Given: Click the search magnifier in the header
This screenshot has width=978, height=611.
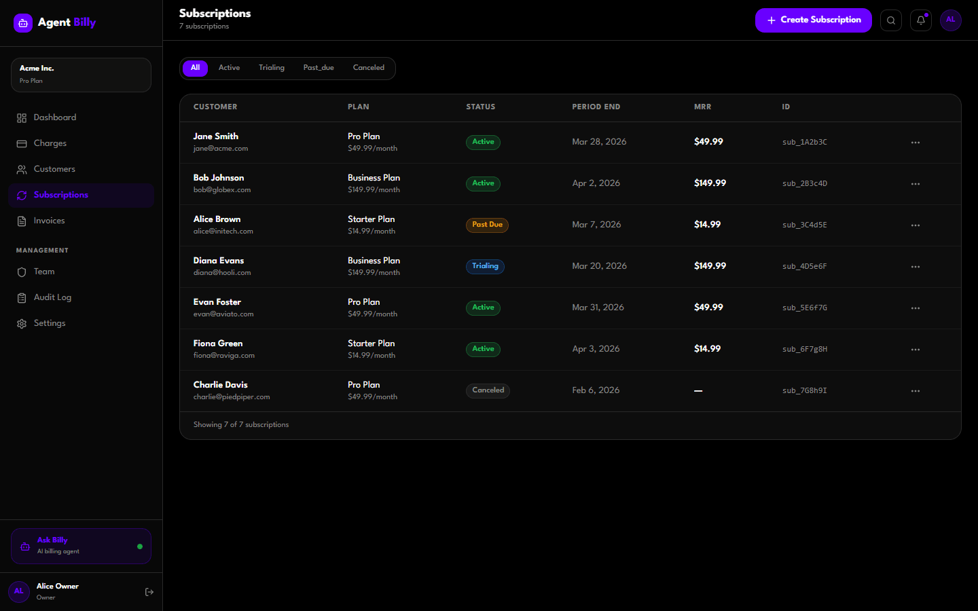Looking at the screenshot, I should (891, 20).
